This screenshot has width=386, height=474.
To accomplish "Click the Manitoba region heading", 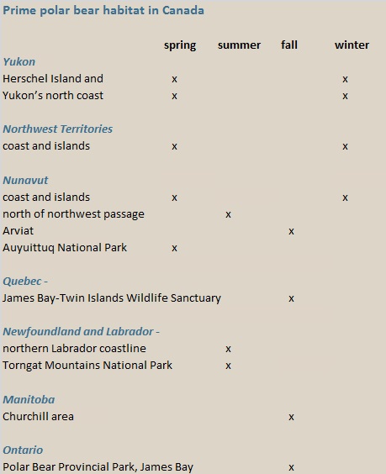I will (29, 400).
